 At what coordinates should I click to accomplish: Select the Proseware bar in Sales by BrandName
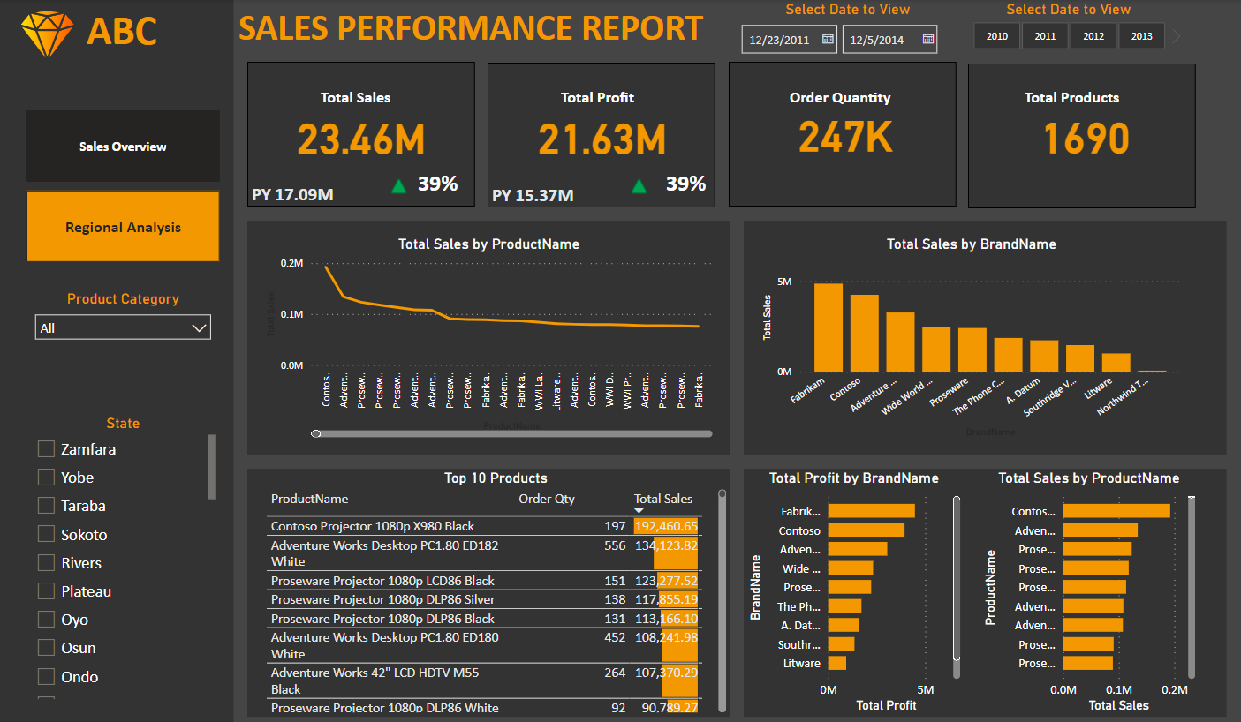pyautogui.click(x=972, y=350)
